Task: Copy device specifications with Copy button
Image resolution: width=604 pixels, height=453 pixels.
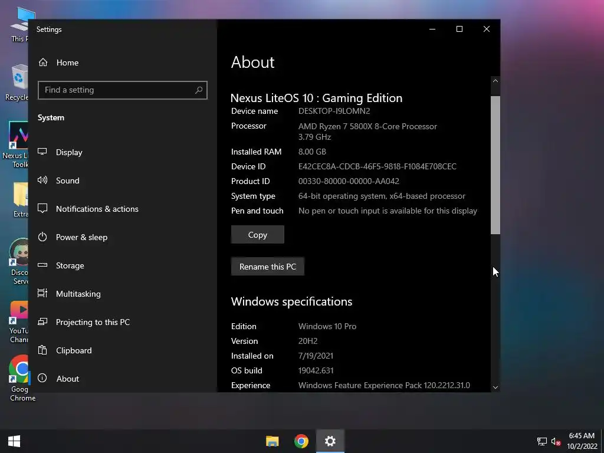Action: click(x=257, y=235)
